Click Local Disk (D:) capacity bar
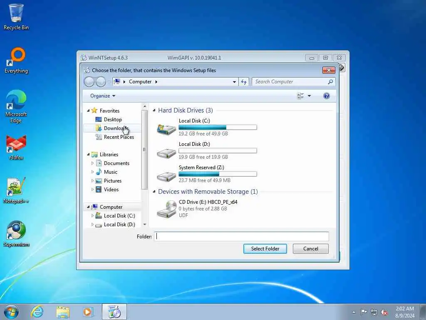The image size is (426, 320). click(x=218, y=150)
